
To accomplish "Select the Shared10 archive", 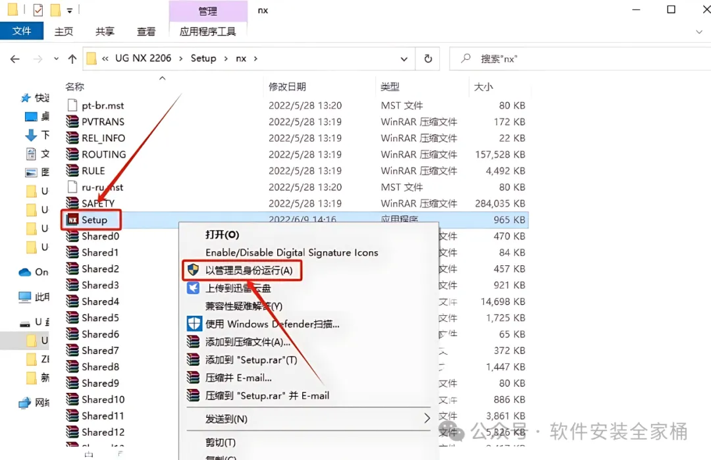I will (103, 399).
